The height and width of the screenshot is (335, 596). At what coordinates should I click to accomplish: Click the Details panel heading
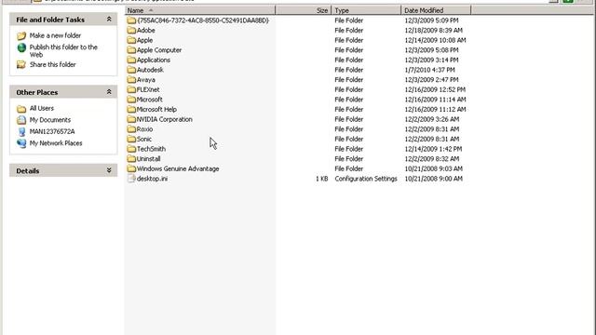[x=27, y=171]
